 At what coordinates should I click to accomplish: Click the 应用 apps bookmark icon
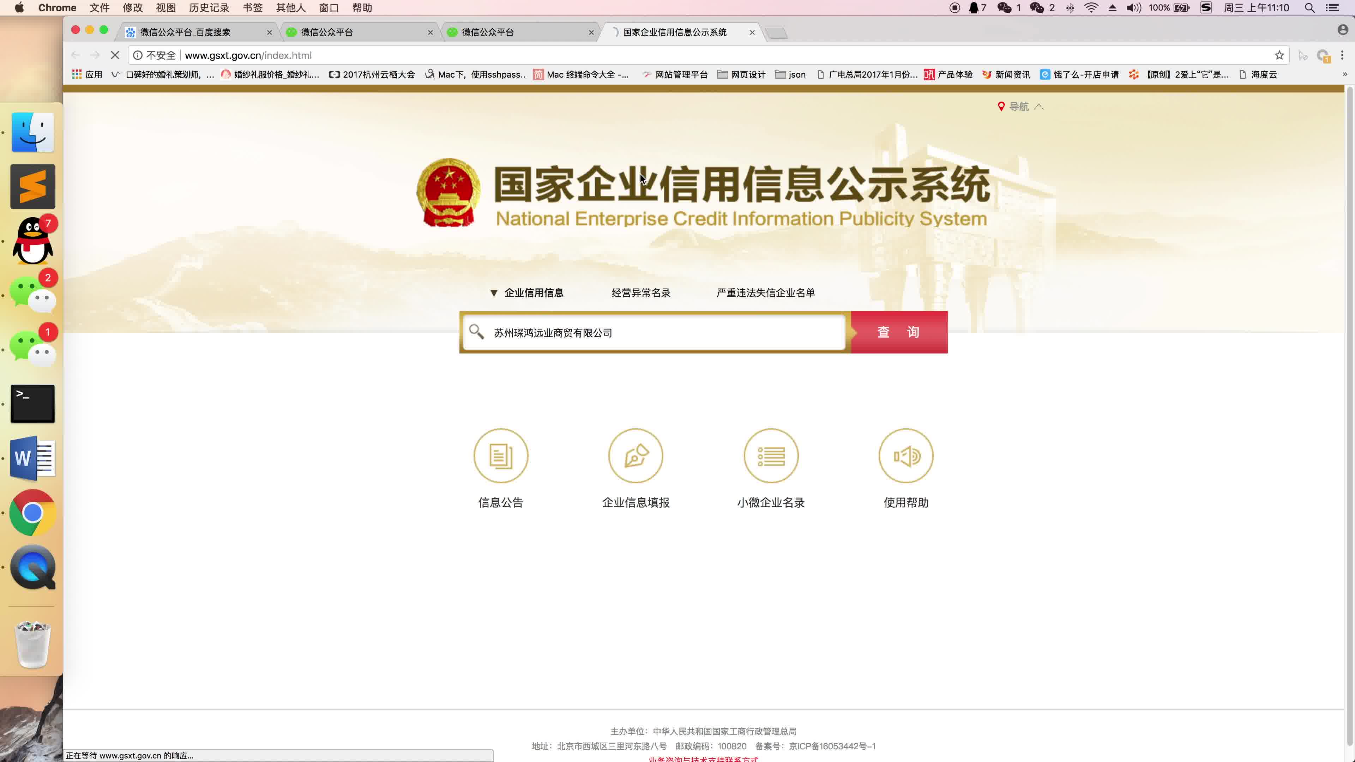coord(77,74)
